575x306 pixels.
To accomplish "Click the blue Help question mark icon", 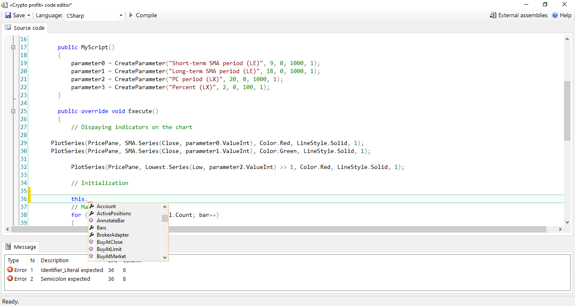I will click(555, 15).
